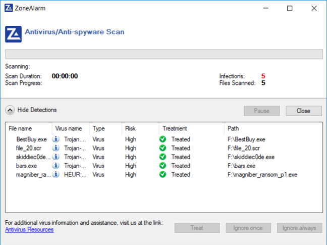Click the Treat button
This screenshot has width=327, height=245.
[197, 228]
